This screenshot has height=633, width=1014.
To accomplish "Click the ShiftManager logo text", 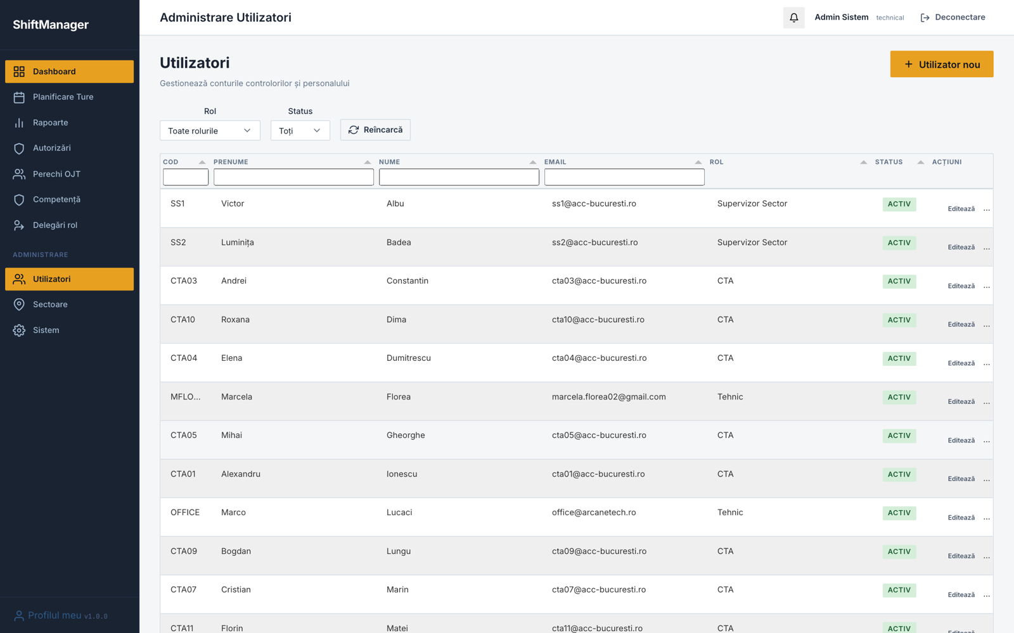I will point(51,25).
